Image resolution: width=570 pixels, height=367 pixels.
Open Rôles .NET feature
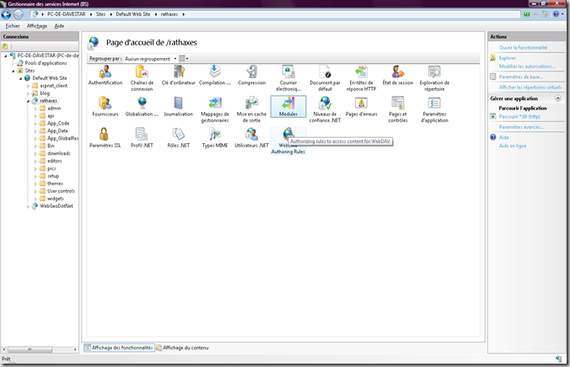[178, 138]
